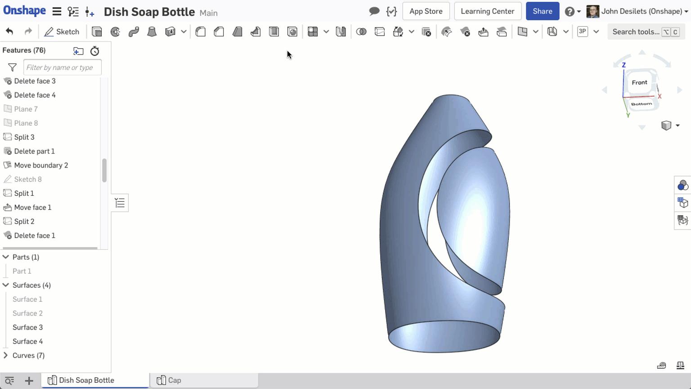Start a new Sketch
The width and height of the screenshot is (691, 389).
(x=62, y=32)
